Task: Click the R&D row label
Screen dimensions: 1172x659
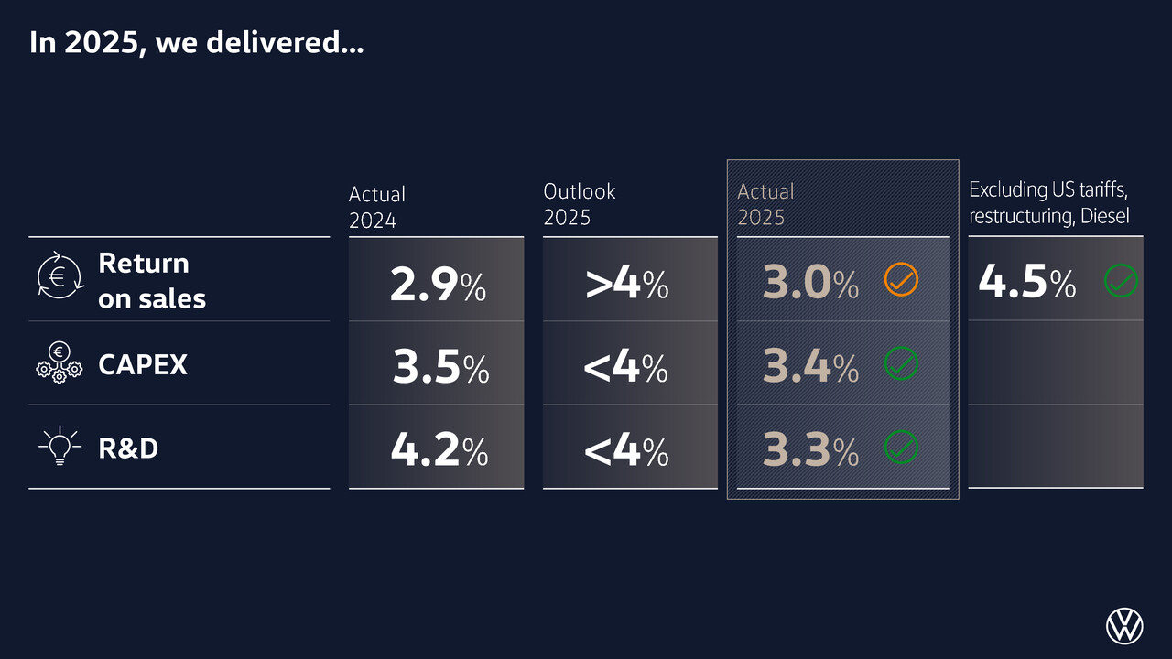Action: (128, 448)
